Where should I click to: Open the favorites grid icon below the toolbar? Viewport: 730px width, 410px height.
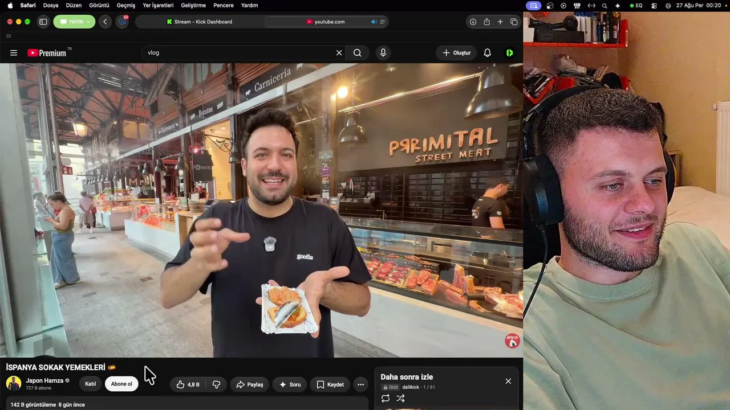(x=9, y=36)
